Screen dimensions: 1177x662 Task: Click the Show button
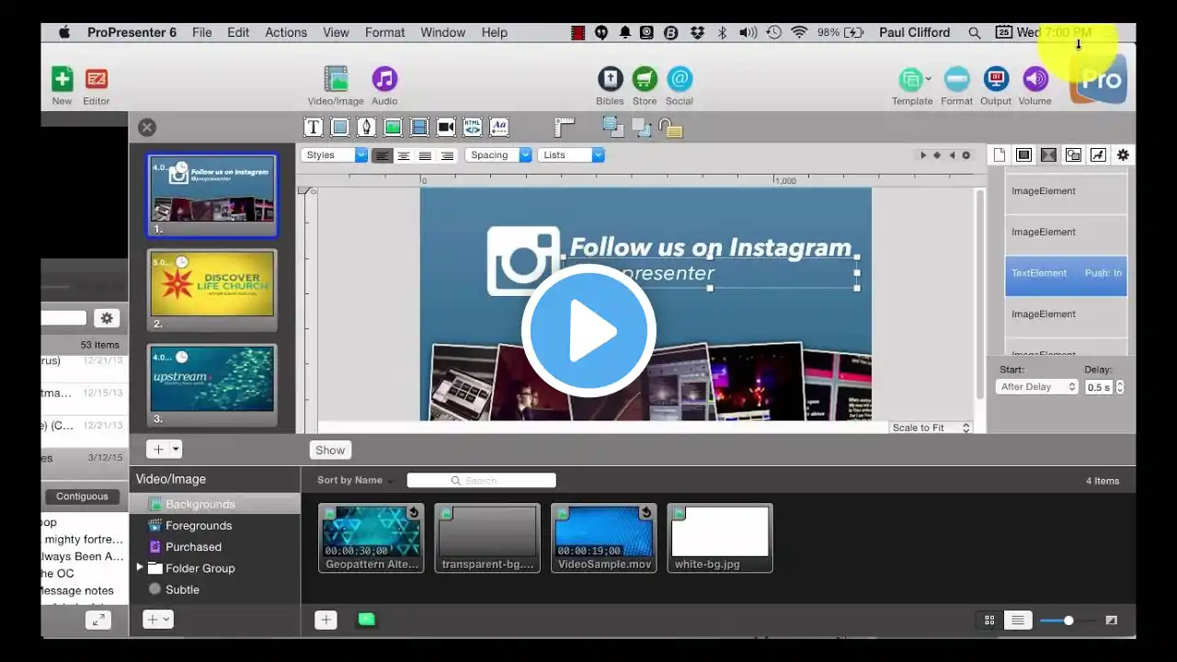(x=330, y=451)
